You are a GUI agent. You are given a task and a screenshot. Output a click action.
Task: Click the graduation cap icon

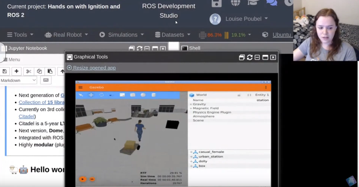coord(253,3)
